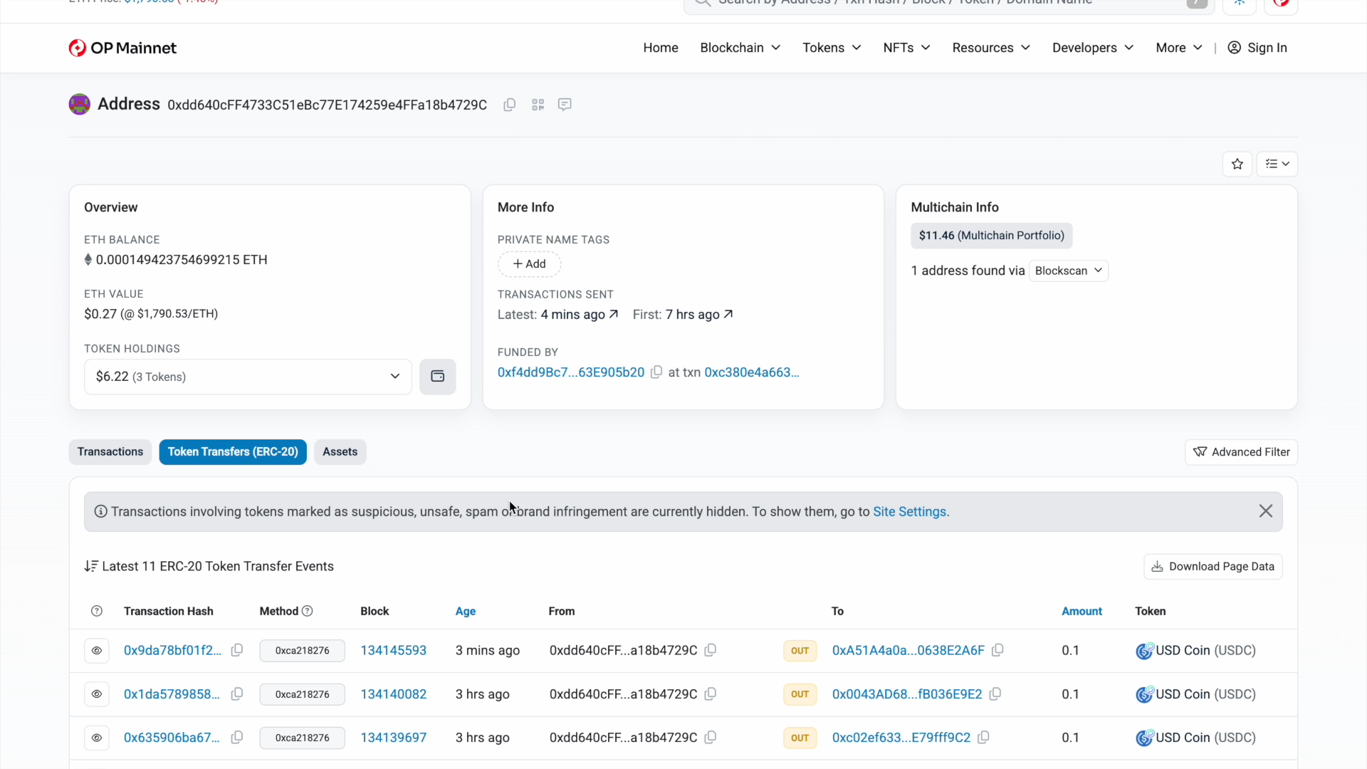Image resolution: width=1367 pixels, height=769 pixels.
Task: Toggle the sort icon beside Latest 11 events
Action: click(x=91, y=566)
